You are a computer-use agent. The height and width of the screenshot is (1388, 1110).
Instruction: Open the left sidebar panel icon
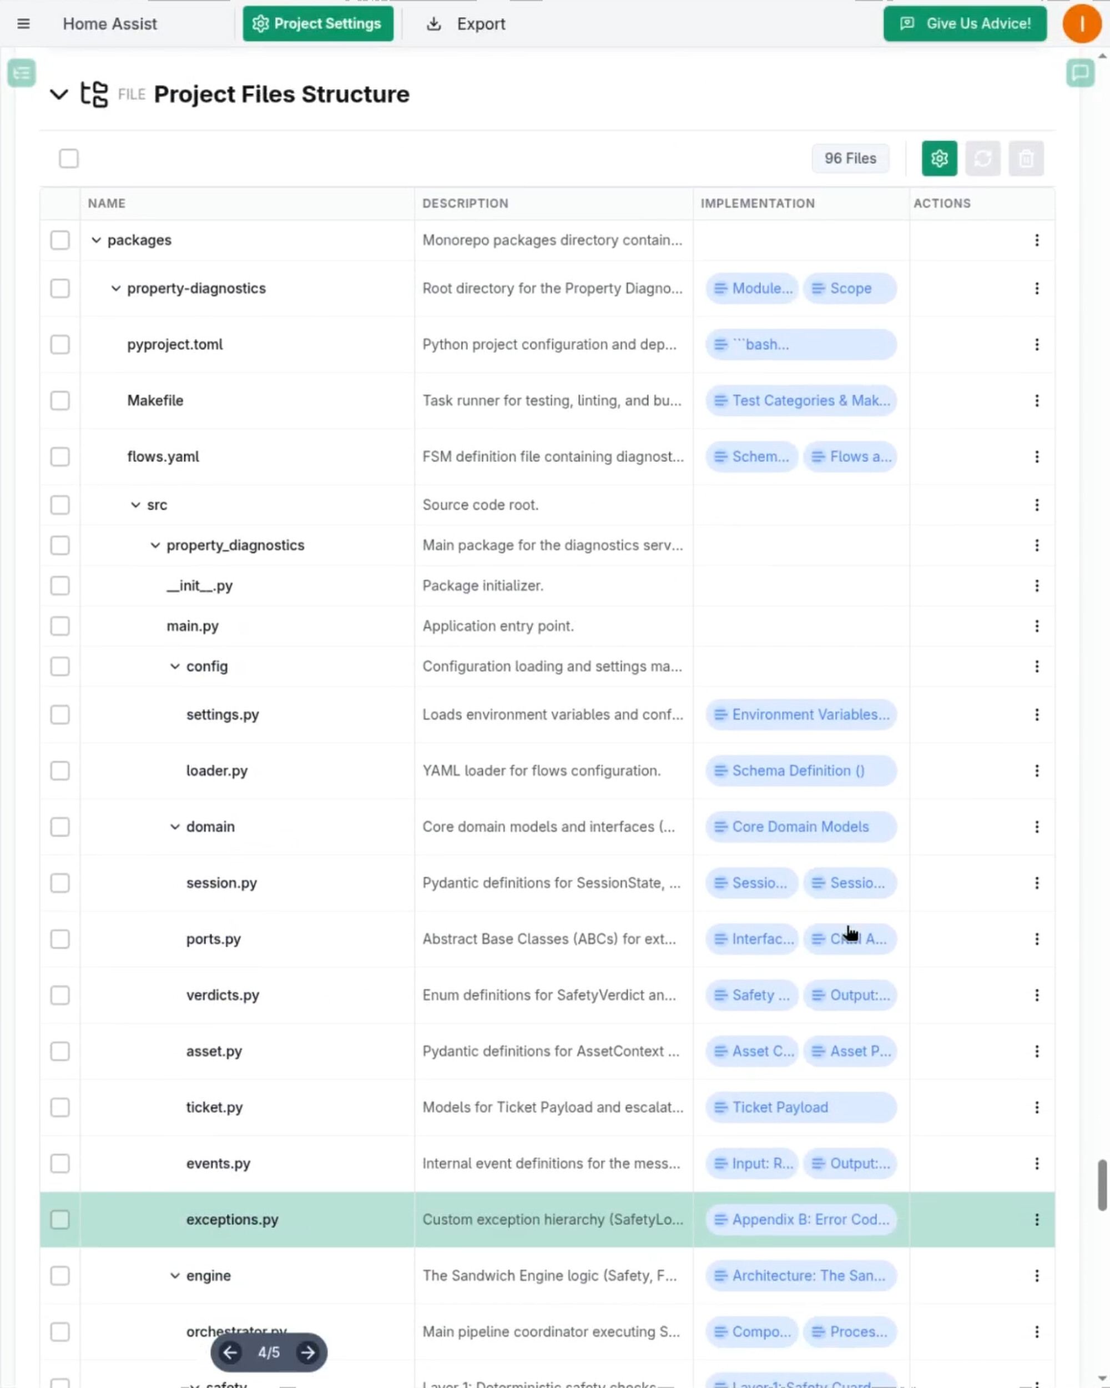pyautogui.click(x=22, y=73)
